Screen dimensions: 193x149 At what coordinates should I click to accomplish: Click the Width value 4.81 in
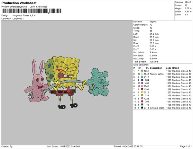(x=188, y=12)
